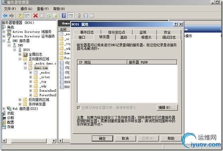Click the red X Delete toolbar icon
The width and height of the screenshot is (223, 151).
coord(36,16)
